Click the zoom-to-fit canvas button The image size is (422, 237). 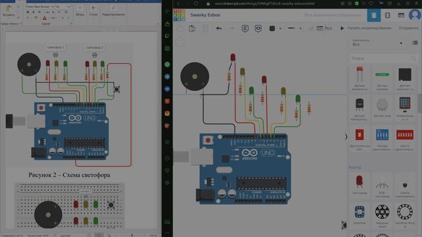pyautogui.click(x=180, y=41)
